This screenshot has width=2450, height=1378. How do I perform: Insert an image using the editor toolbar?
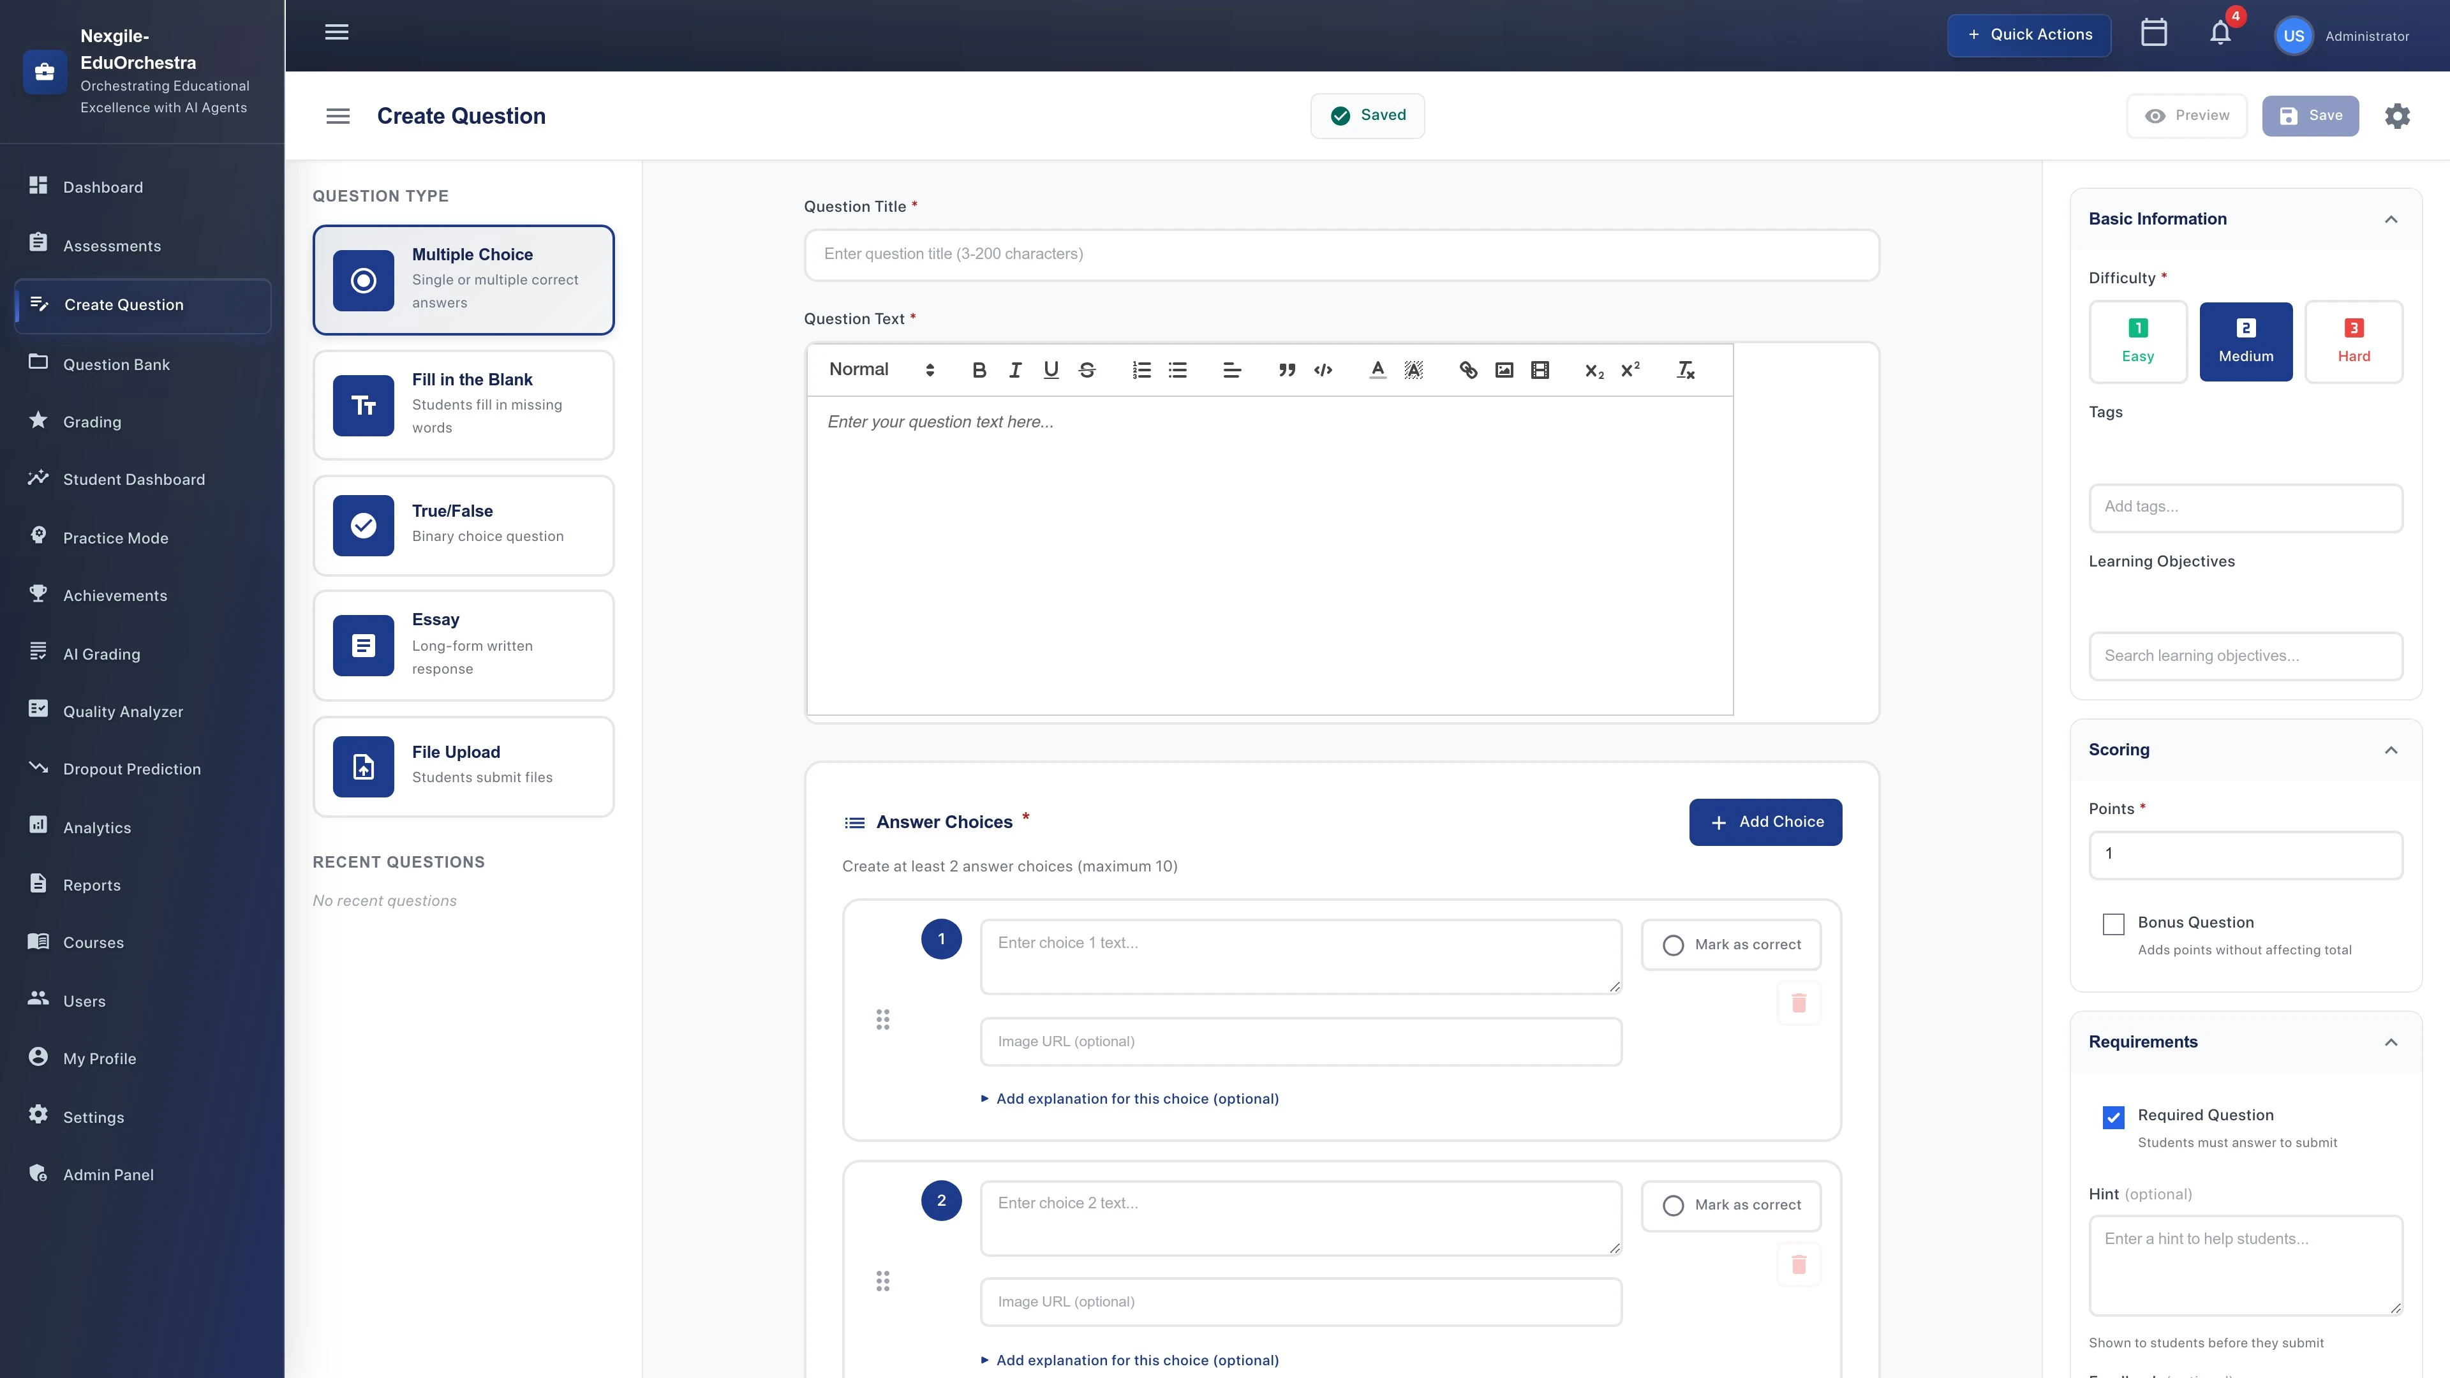pos(1504,370)
